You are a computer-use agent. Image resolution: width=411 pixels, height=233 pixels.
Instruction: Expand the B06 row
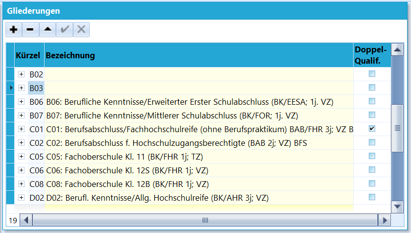tap(21, 102)
